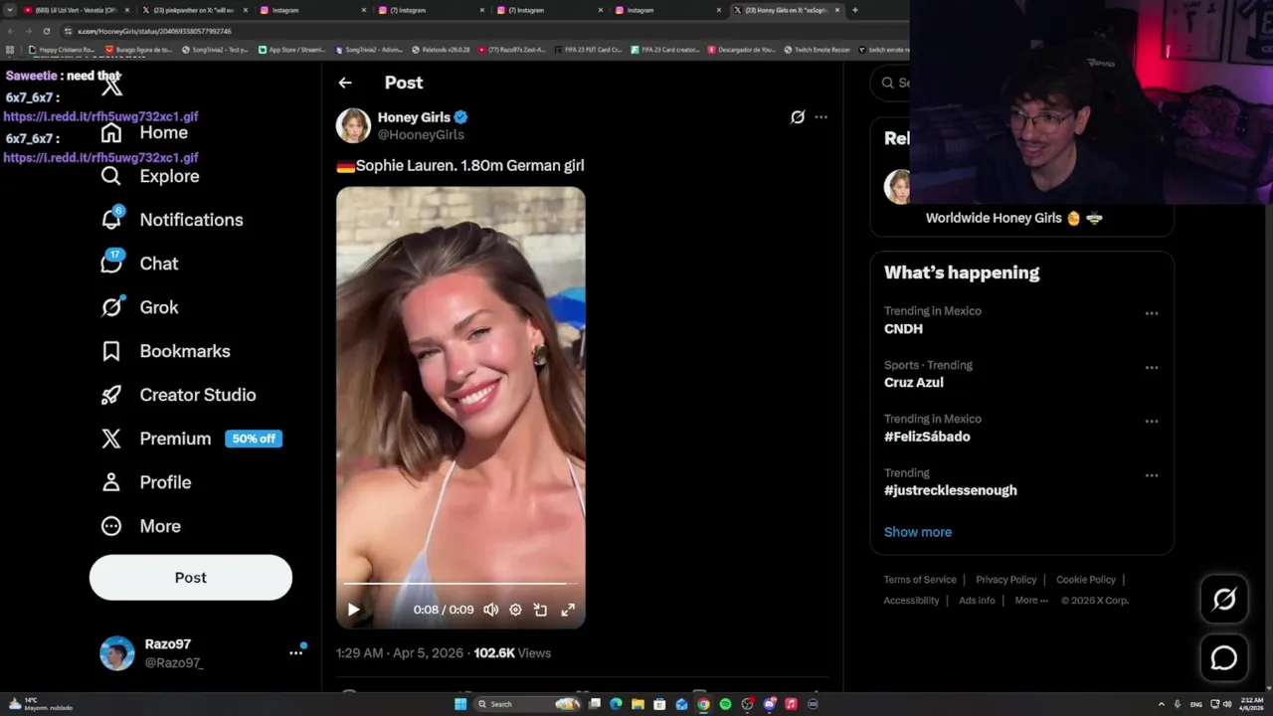Switch to first Instagram tab
The height and width of the screenshot is (716, 1273).
coord(313,10)
